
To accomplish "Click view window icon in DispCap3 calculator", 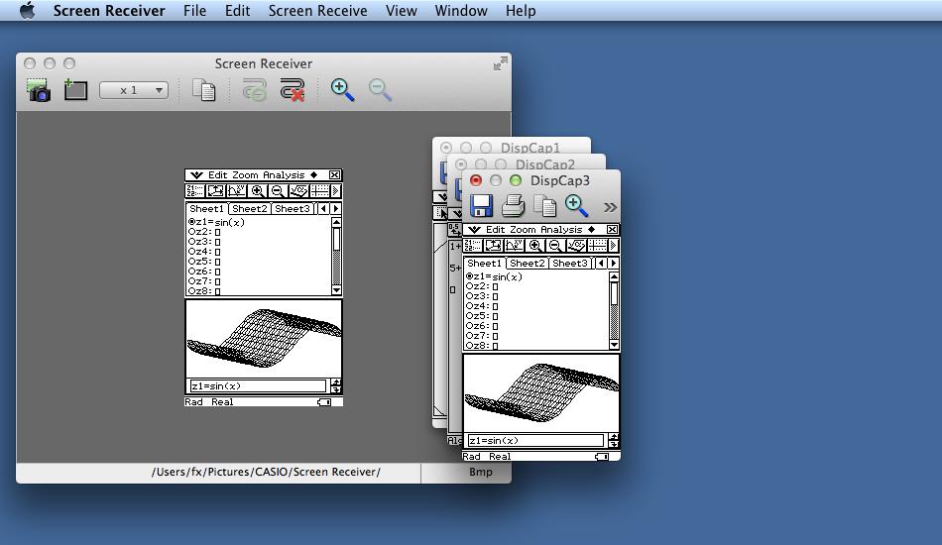I will 493,246.
